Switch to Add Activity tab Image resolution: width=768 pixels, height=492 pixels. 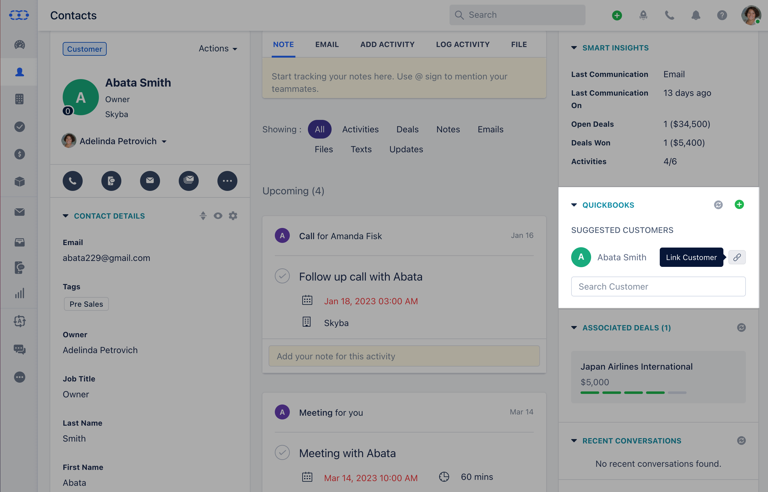coord(387,45)
